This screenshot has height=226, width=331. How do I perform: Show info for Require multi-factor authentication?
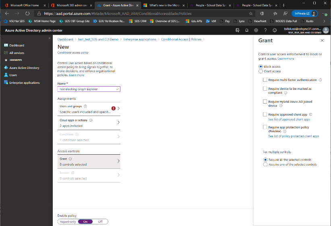[x=320, y=80]
